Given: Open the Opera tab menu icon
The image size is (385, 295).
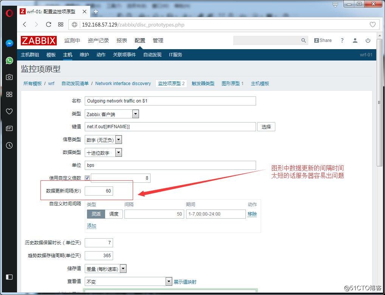Looking at the screenshot, I should 335,5.
